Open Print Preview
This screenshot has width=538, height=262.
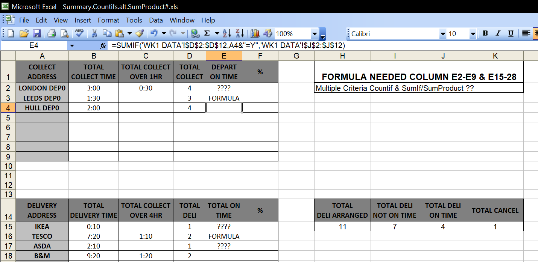click(x=65, y=33)
